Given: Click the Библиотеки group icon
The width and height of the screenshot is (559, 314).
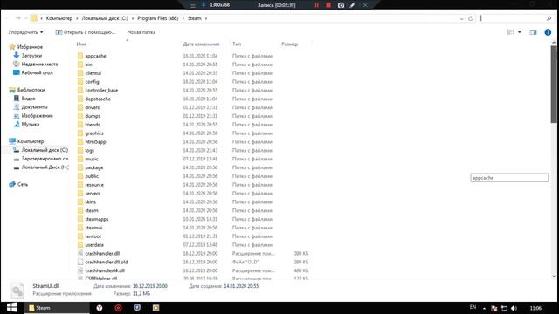Looking at the screenshot, I should 12,90.
